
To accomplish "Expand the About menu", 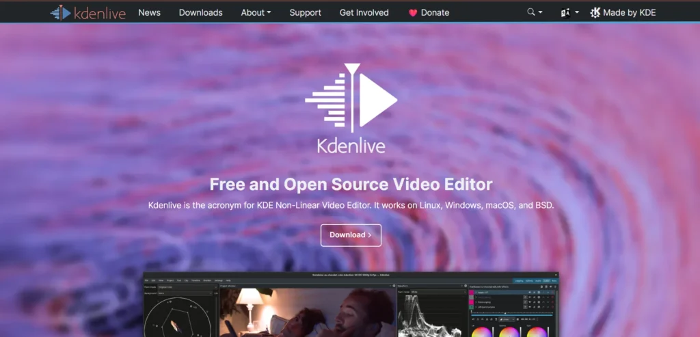I will (x=256, y=12).
